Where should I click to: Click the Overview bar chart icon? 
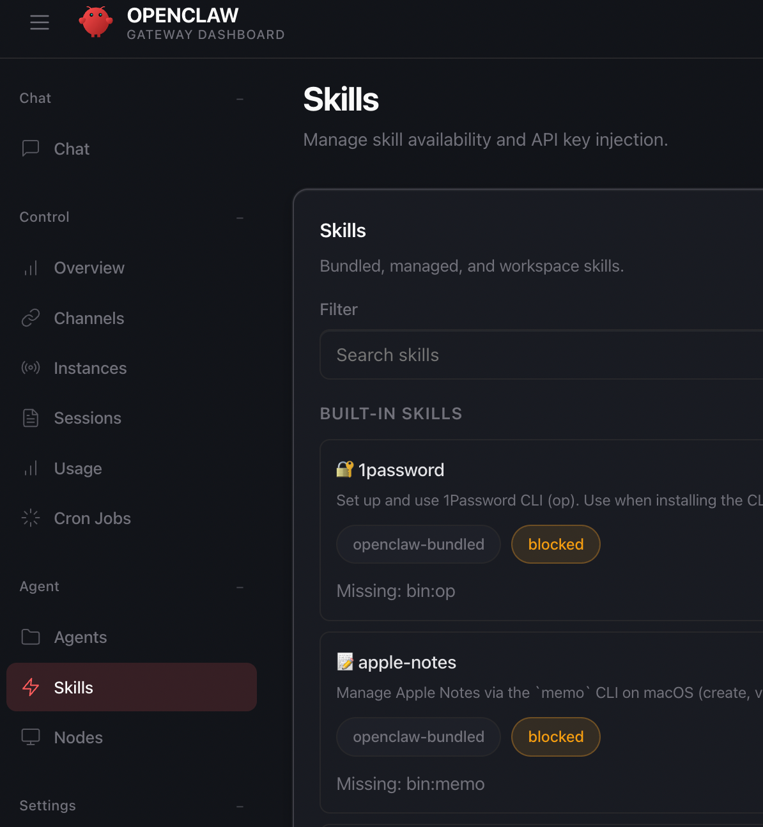(x=31, y=268)
